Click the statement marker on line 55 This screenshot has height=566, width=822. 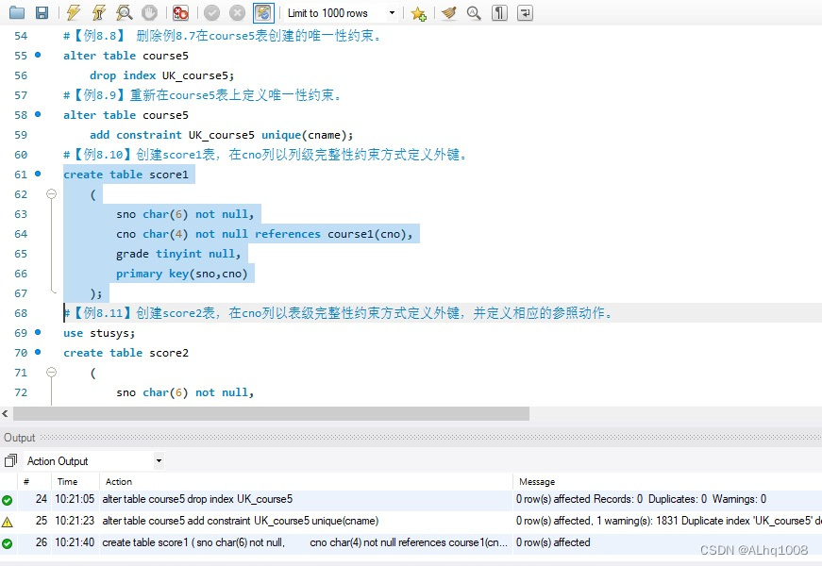38,55
